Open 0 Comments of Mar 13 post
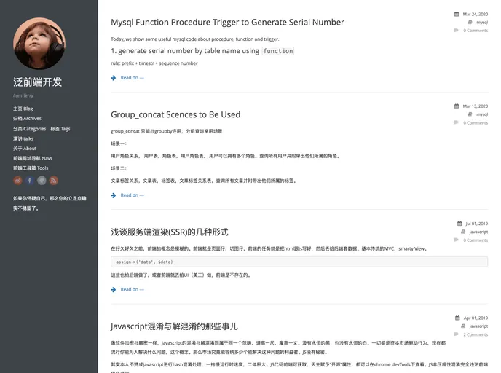Image resolution: width=501 pixels, height=373 pixels. point(476,122)
